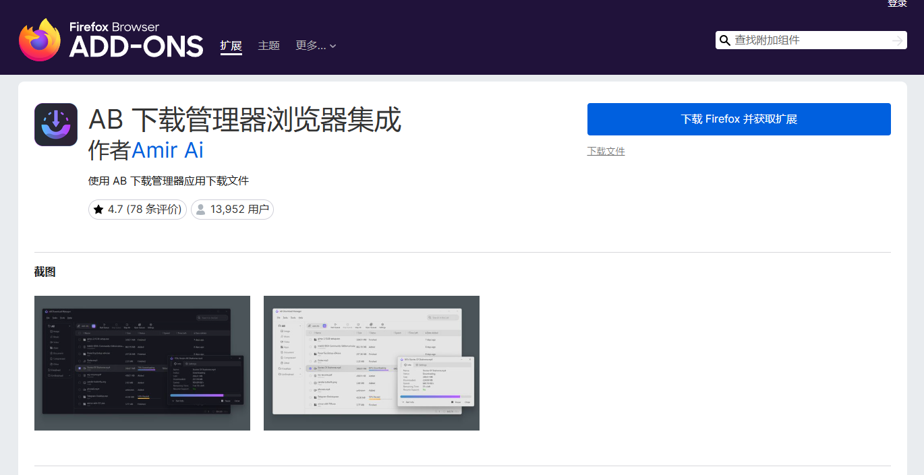Open the 4.7 (78 条评价) ratings badge
This screenshot has width=924, height=475.
pyautogui.click(x=137, y=210)
